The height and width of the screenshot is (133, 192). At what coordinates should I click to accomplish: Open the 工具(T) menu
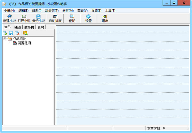click(110, 11)
